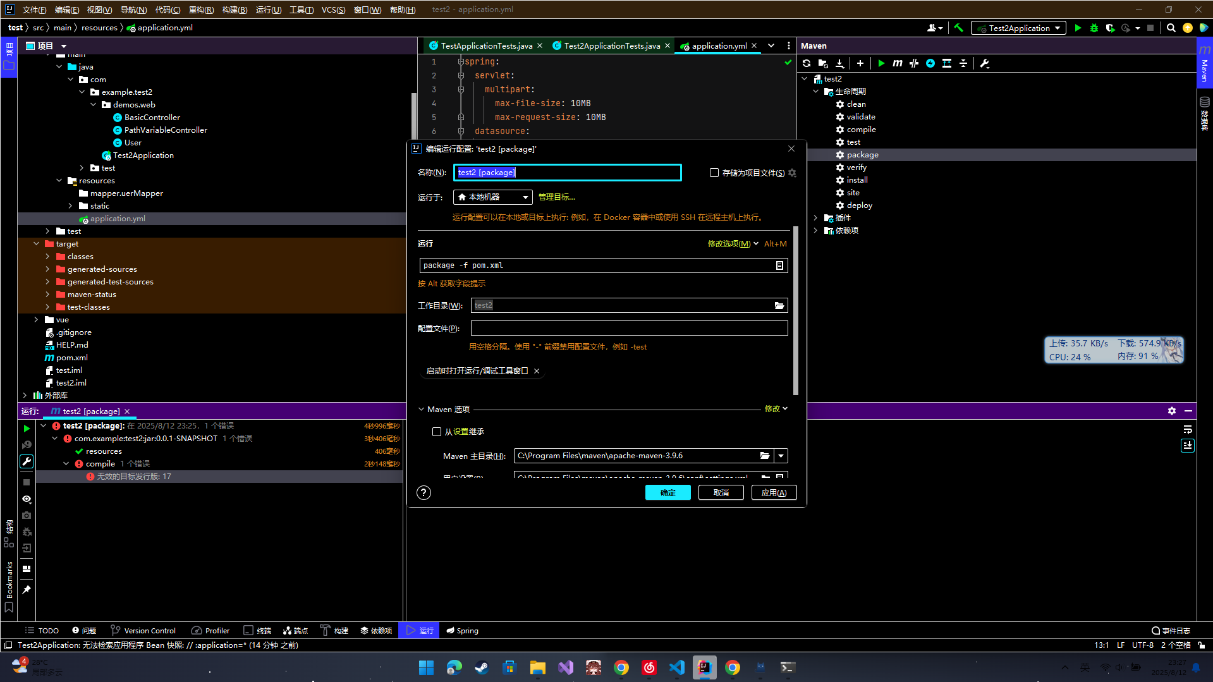Screen dimensions: 1213x682
Task: Open the Version Control tool window tab
Action: coord(143,631)
